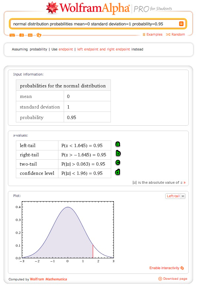Open the Left-tail plot dropdown
Screen dimensions: 198x286
point(175,196)
